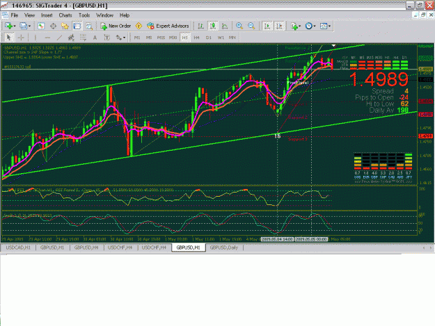Image resolution: width=435 pixels, height=326 pixels.
Task: Switch to W1 timeframe
Action: pyautogui.click(x=221, y=38)
